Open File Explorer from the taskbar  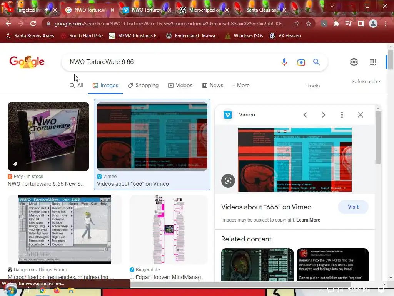(71, 291)
